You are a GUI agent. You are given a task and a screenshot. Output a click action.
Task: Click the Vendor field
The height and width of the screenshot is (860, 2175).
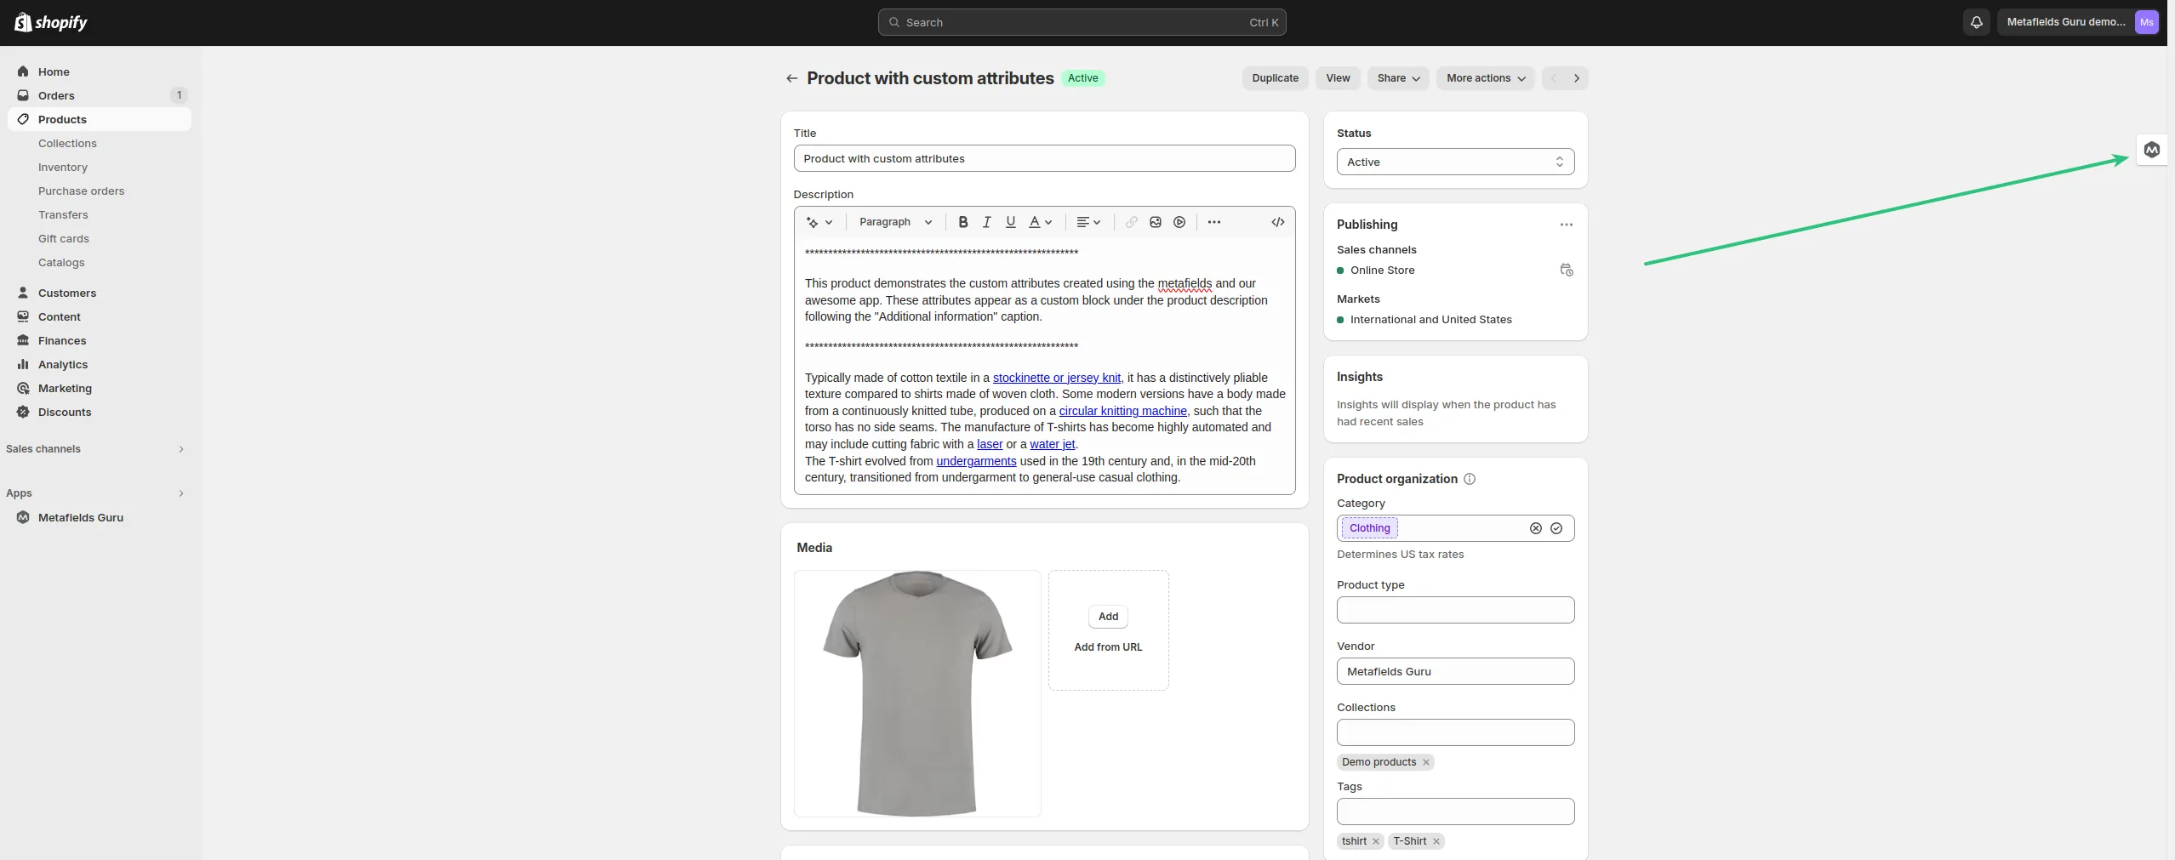[x=1455, y=671]
